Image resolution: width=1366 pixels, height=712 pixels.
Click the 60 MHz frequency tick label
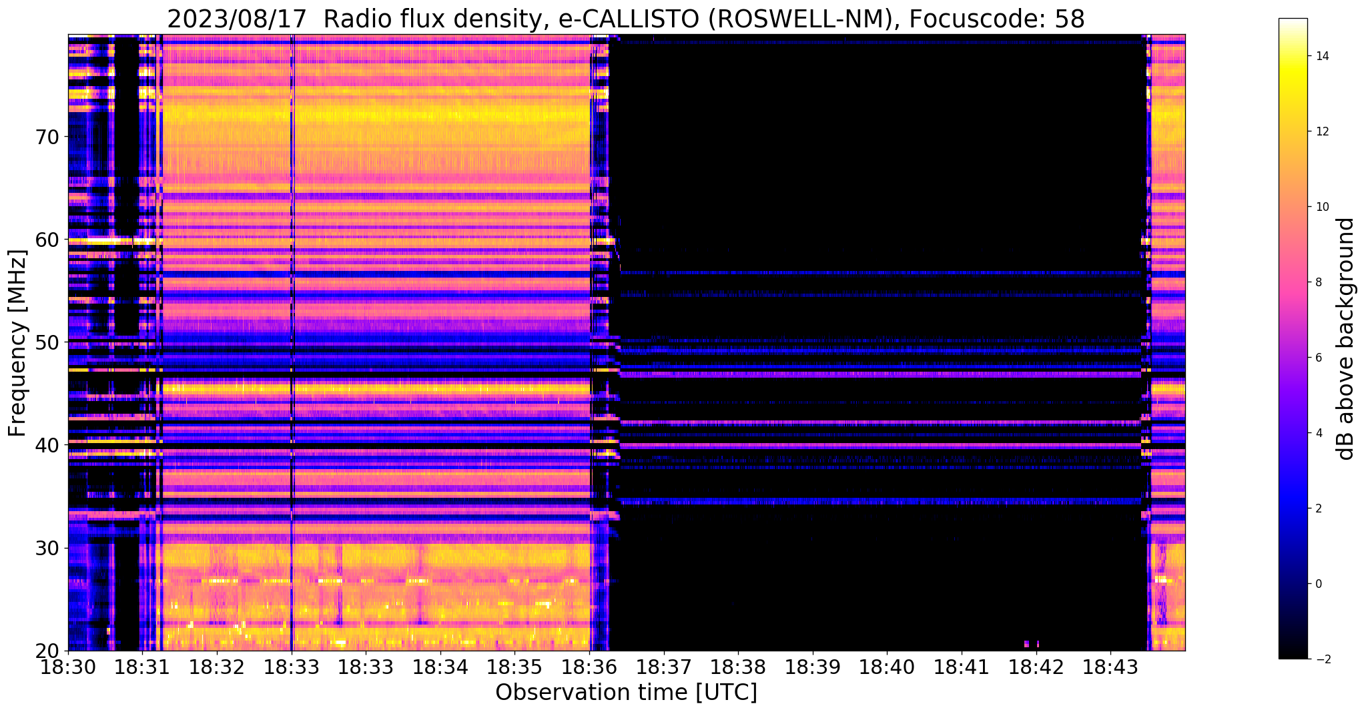[47, 240]
